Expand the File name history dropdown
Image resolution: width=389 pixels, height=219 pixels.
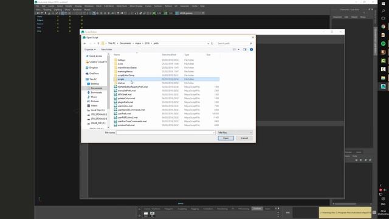(x=213, y=133)
